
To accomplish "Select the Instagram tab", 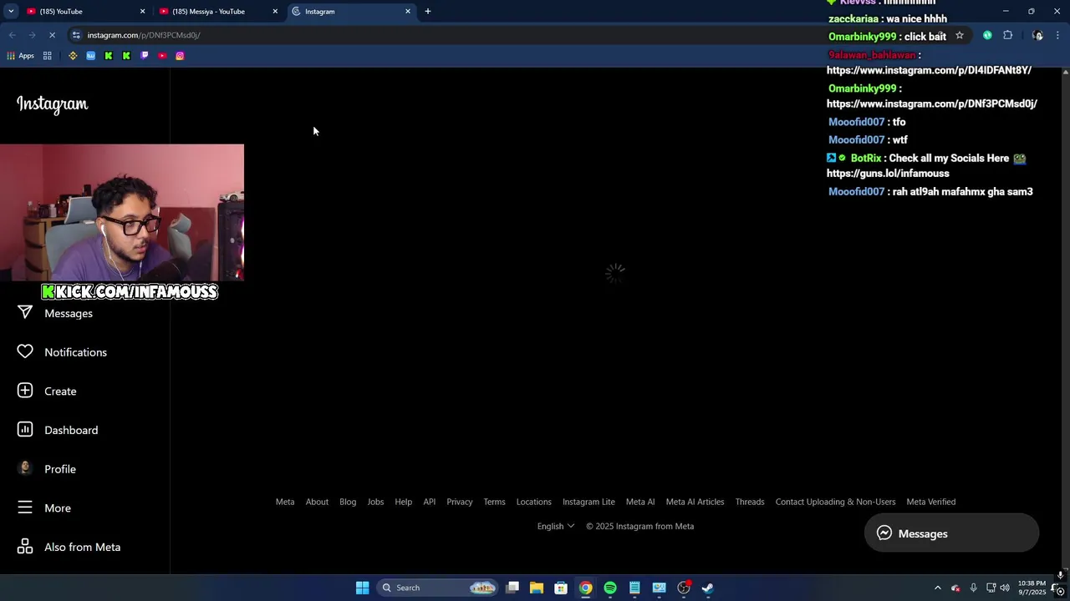I will click(351, 12).
